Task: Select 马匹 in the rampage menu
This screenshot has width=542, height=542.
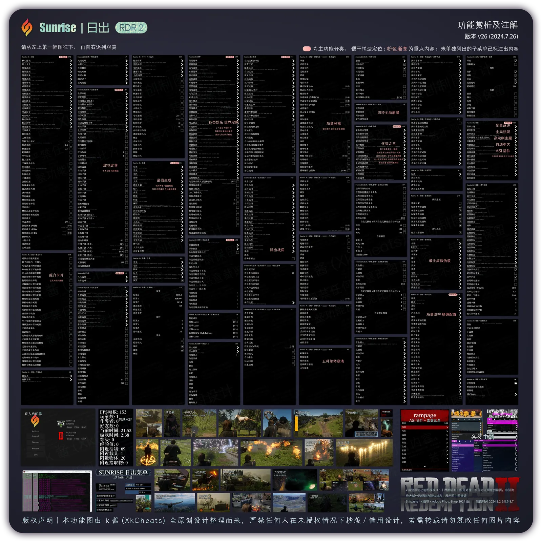Action: [424, 431]
